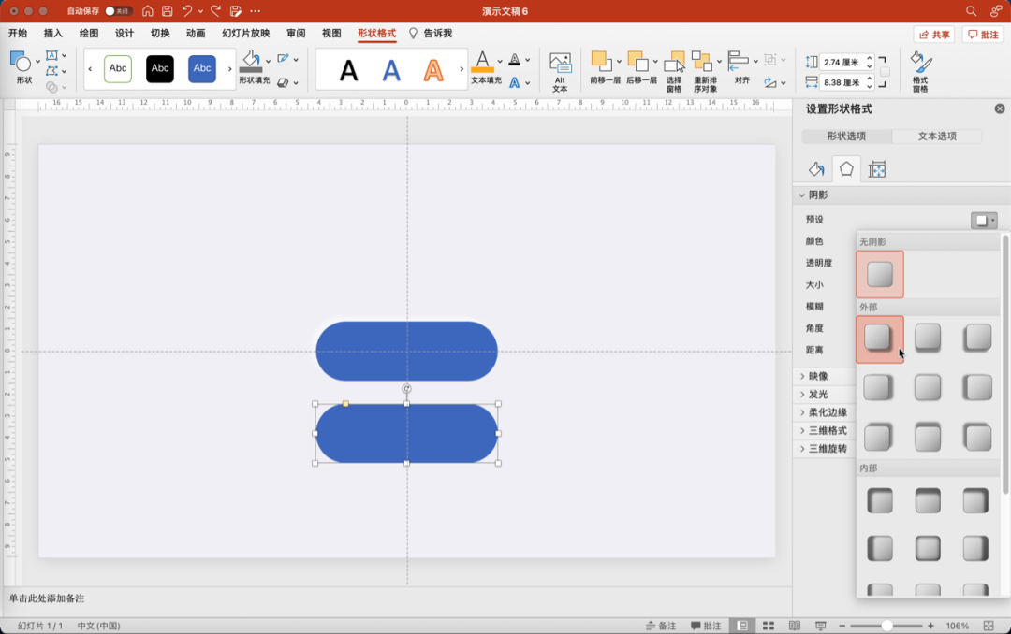Click the Redo arrow icon

pyautogui.click(x=216, y=11)
